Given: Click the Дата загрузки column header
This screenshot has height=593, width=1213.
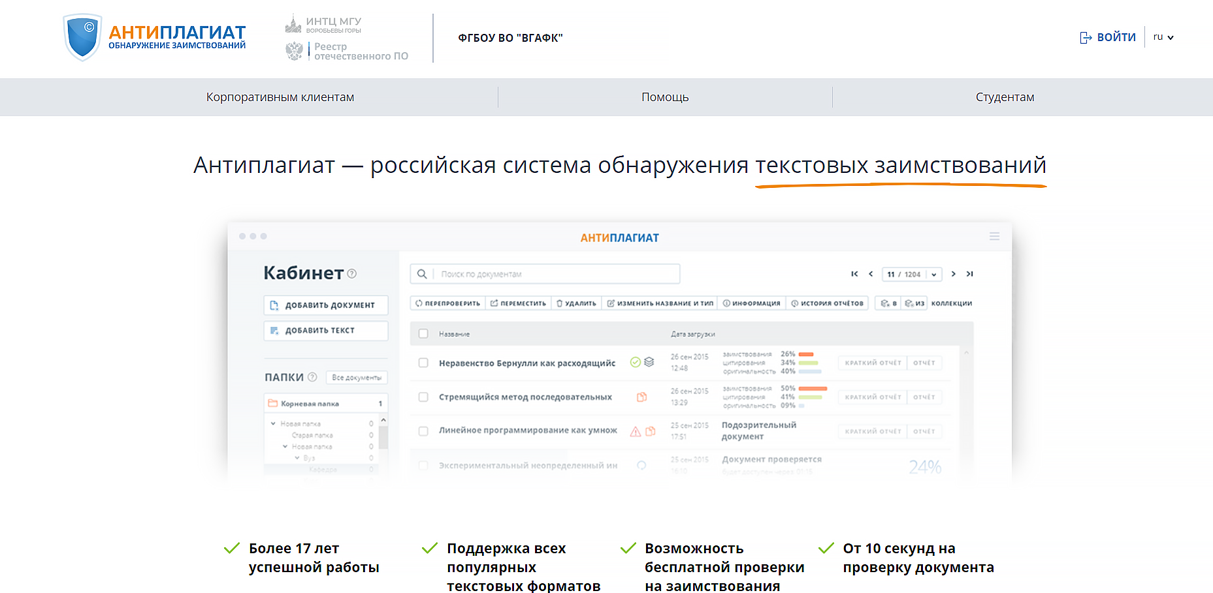Looking at the screenshot, I should click(x=692, y=334).
